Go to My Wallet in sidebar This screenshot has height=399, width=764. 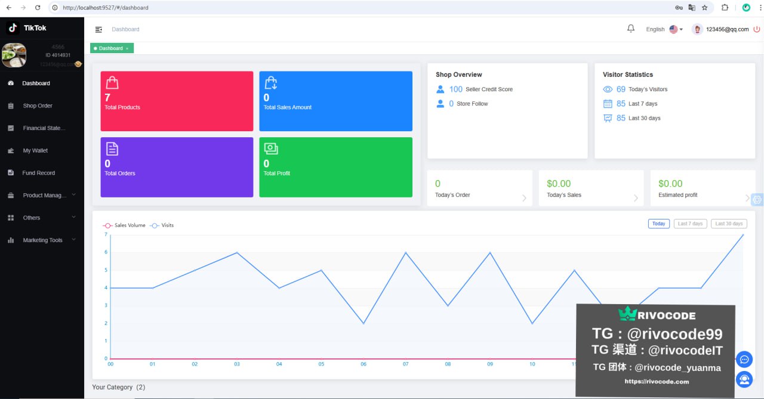[x=35, y=151]
